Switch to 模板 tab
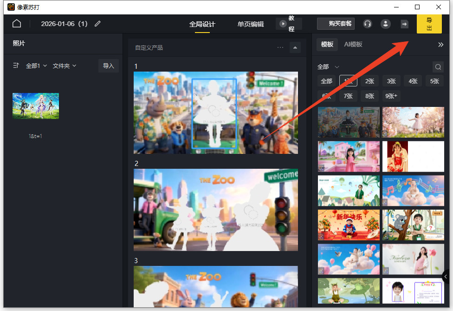453x311 pixels. click(x=327, y=45)
